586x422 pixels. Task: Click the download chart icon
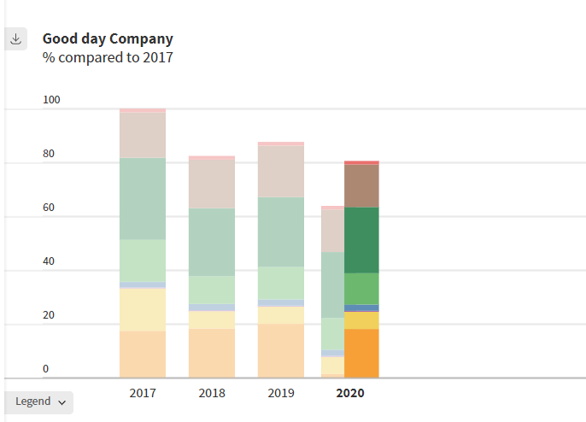16,39
